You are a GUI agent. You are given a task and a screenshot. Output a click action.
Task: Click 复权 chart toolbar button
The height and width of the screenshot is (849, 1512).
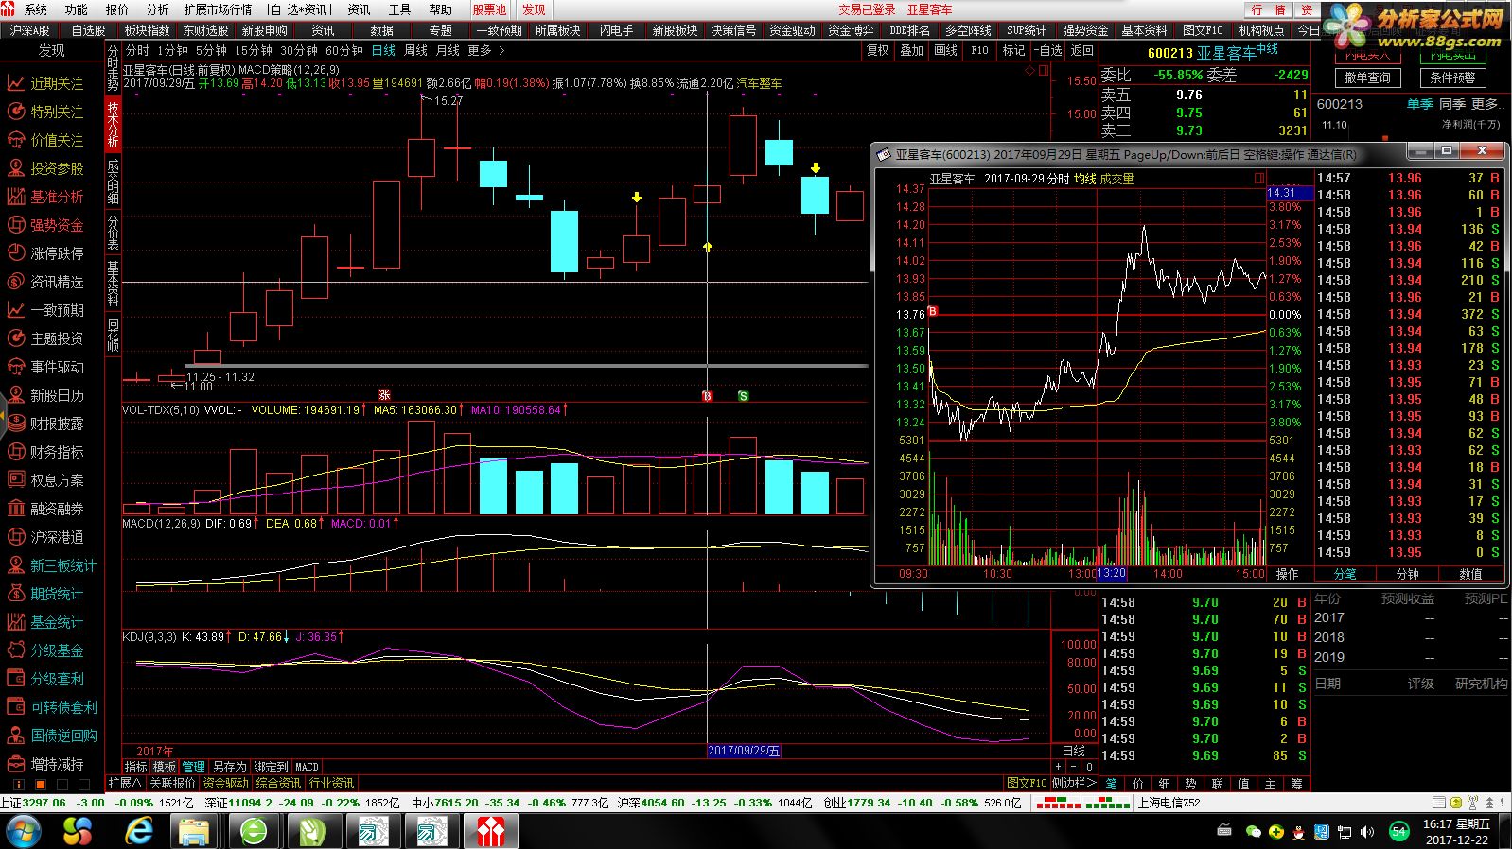878,50
